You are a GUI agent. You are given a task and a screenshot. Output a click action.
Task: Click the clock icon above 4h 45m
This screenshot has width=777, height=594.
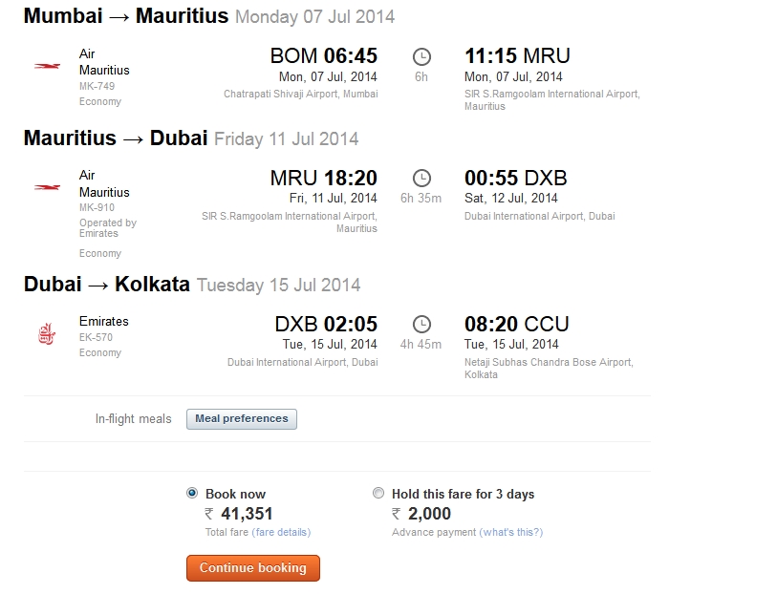click(x=421, y=325)
